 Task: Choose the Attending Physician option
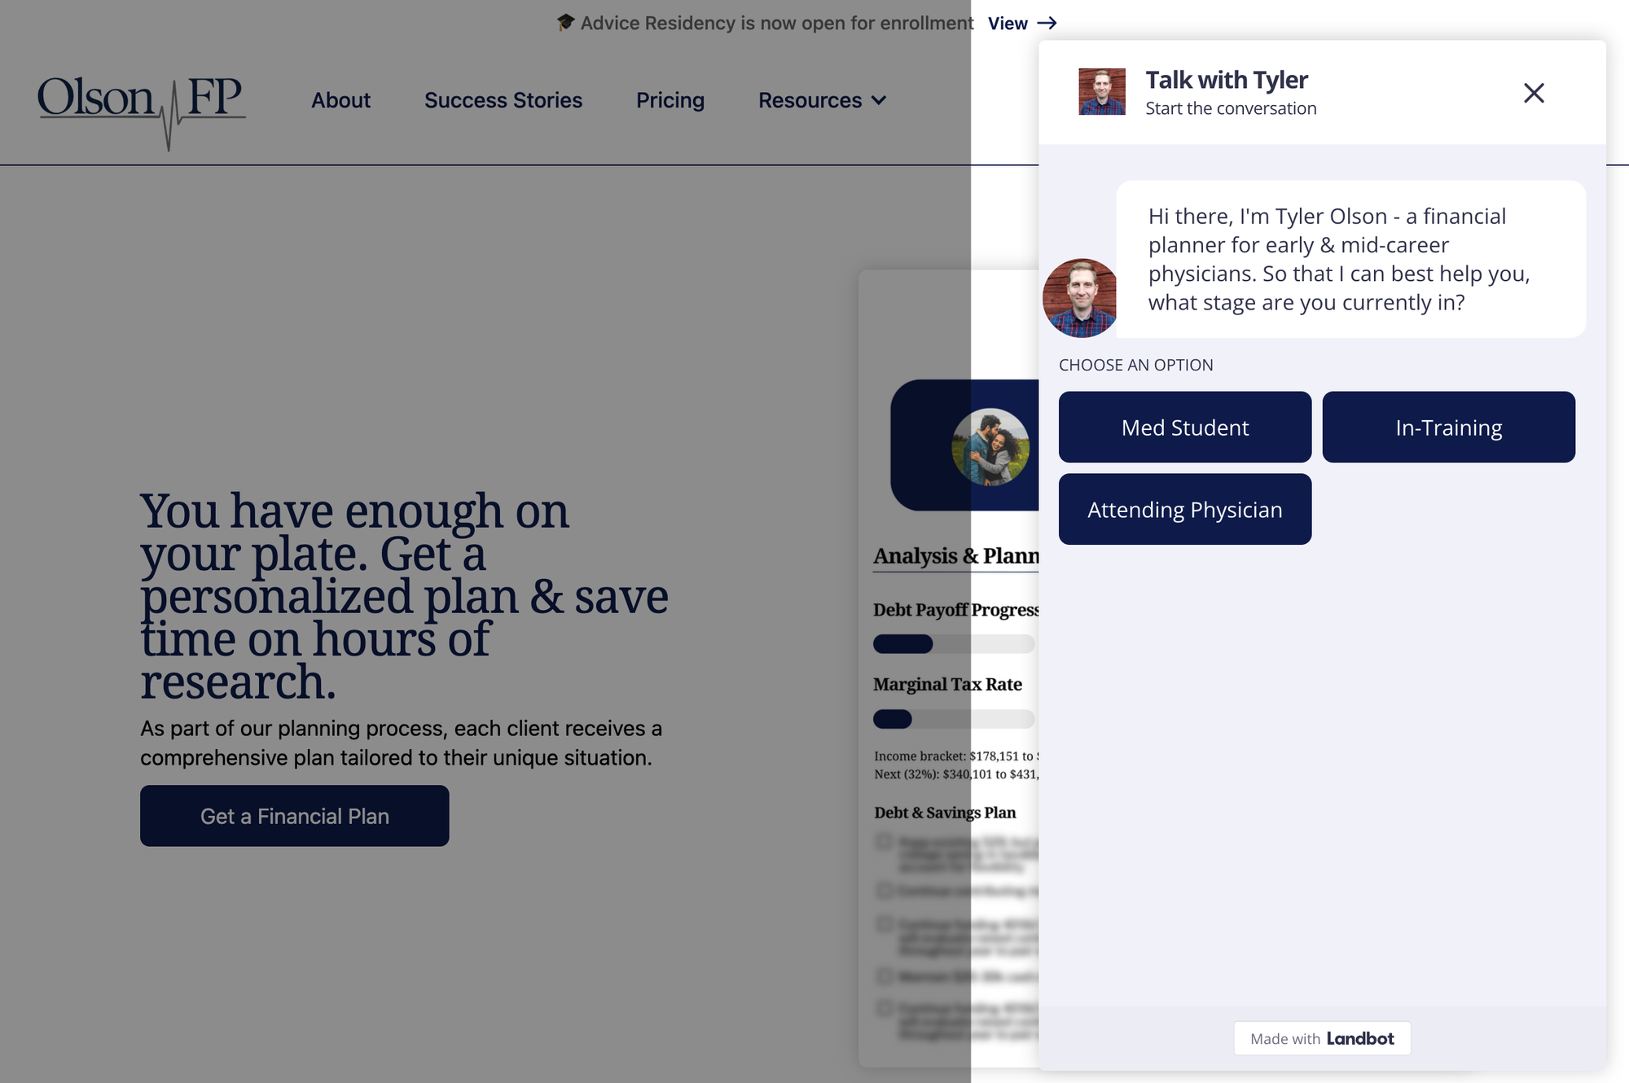(x=1185, y=509)
